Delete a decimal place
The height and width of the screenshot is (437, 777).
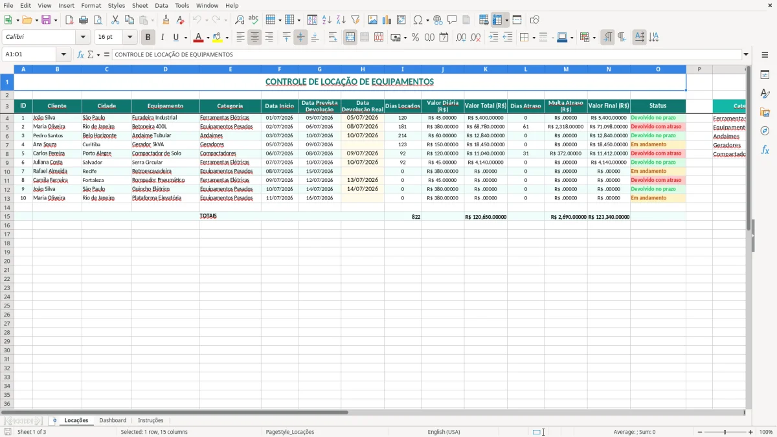pyautogui.click(x=476, y=38)
